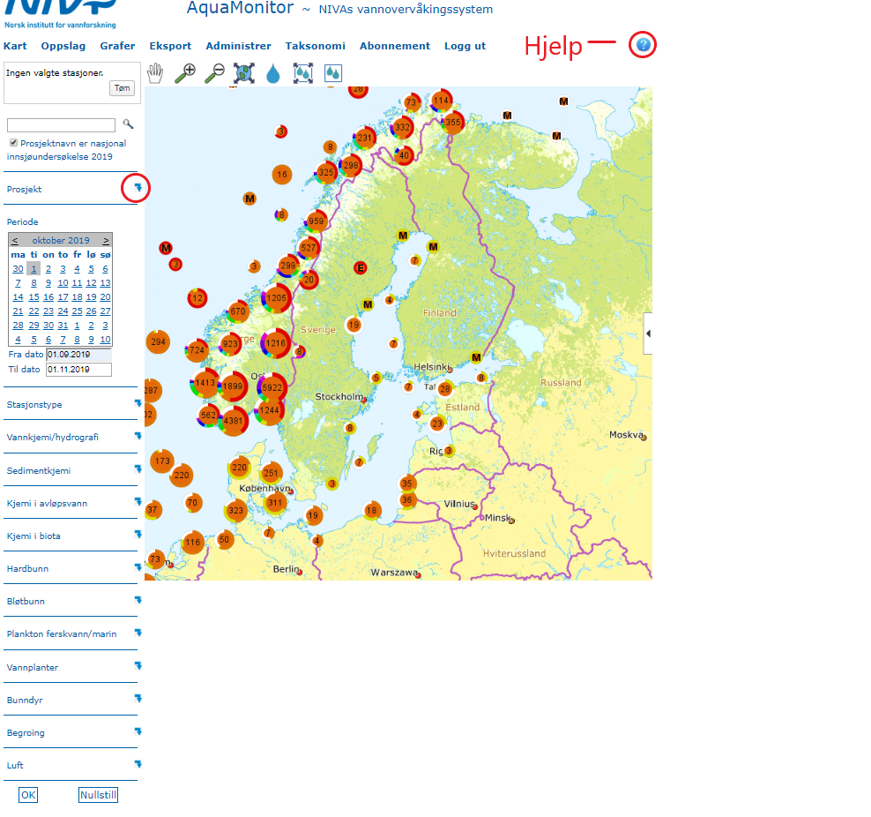This screenshot has height=817, width=871.
Task: Click the Fra dato input field
Action: click(78, 355)
